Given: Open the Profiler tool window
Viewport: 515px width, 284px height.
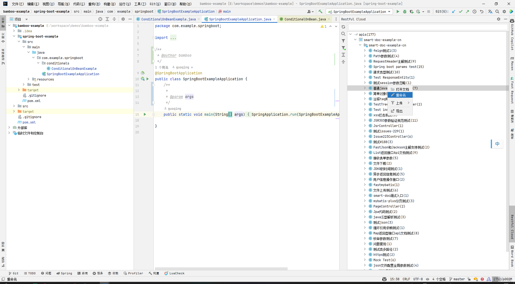Looking at the screenshot, I should tap(133, 273).
